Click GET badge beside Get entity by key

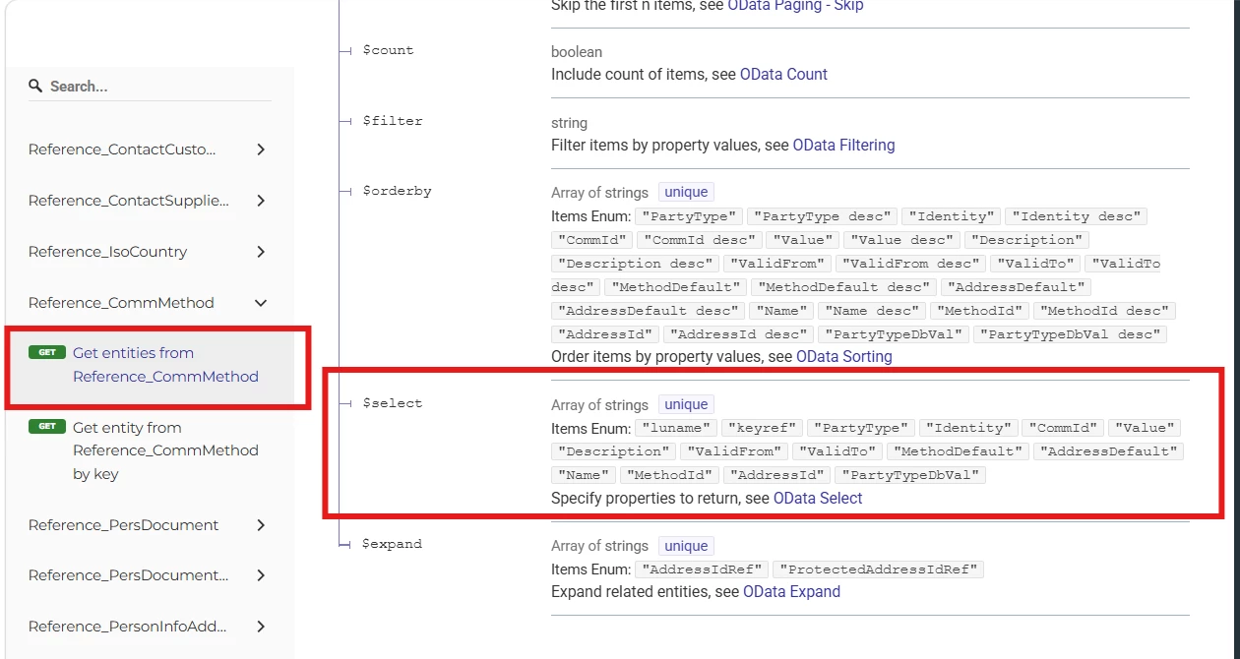[x=47, y=427]
